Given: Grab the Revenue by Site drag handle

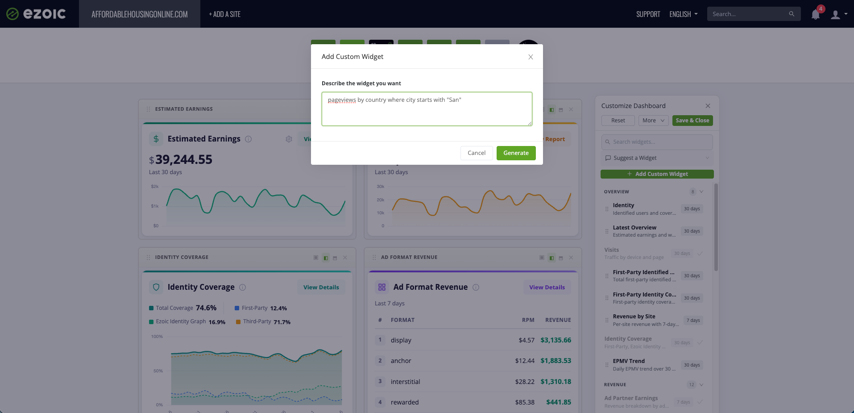Looking at the screenshot, I should (x=606, y=320).
